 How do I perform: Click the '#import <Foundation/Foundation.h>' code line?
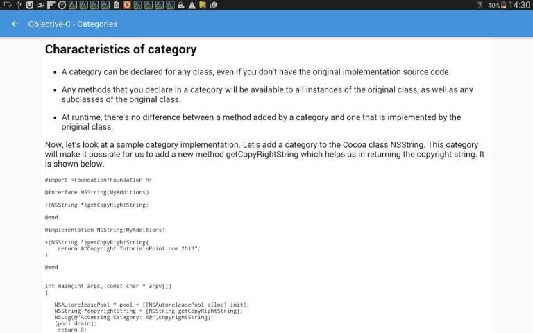click(98, 180)
